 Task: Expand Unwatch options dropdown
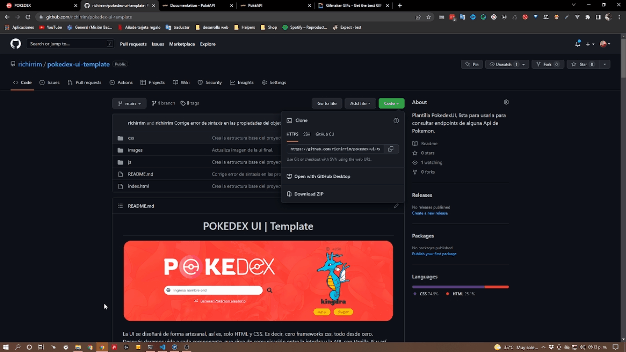click(524, 64)
